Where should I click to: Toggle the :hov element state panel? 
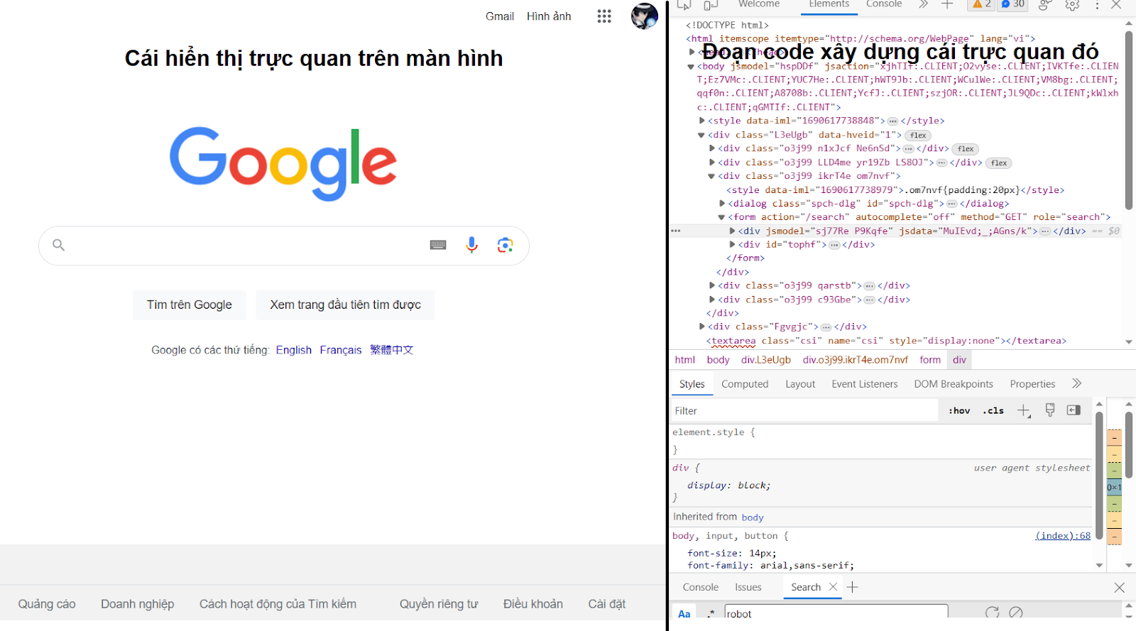959,410
